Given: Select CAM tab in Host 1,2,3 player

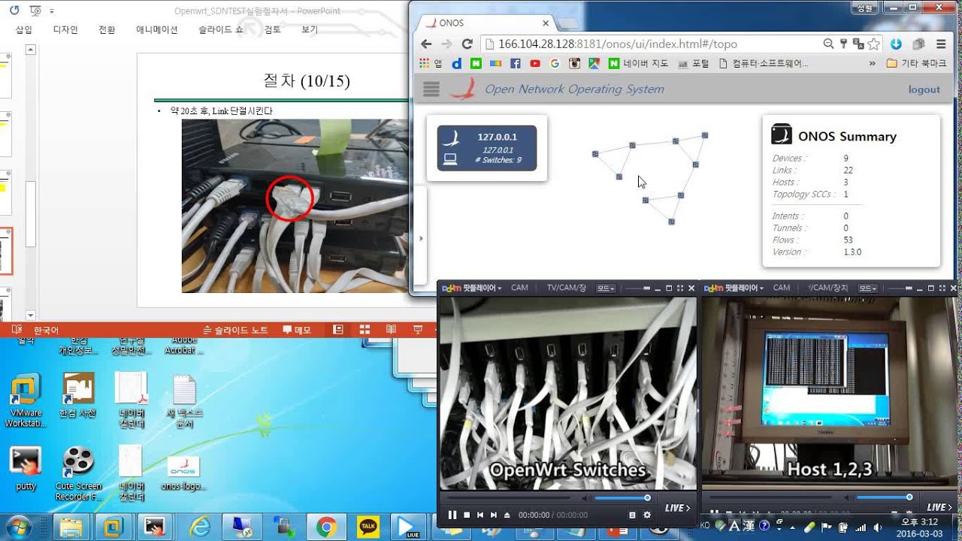Looking at the screenshot, I should tap(782, 288).
